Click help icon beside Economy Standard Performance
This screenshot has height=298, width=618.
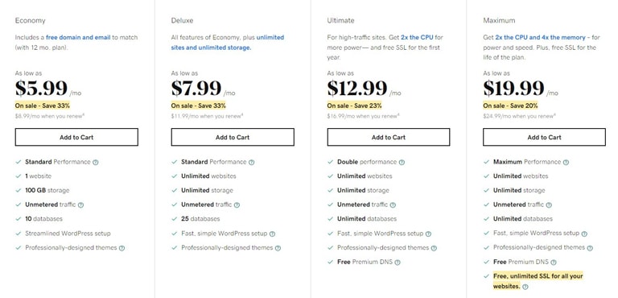[96, 162]
